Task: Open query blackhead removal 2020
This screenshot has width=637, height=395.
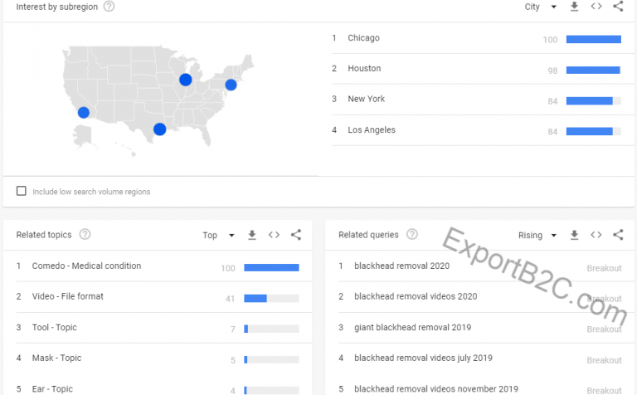Action: point(401,266)
